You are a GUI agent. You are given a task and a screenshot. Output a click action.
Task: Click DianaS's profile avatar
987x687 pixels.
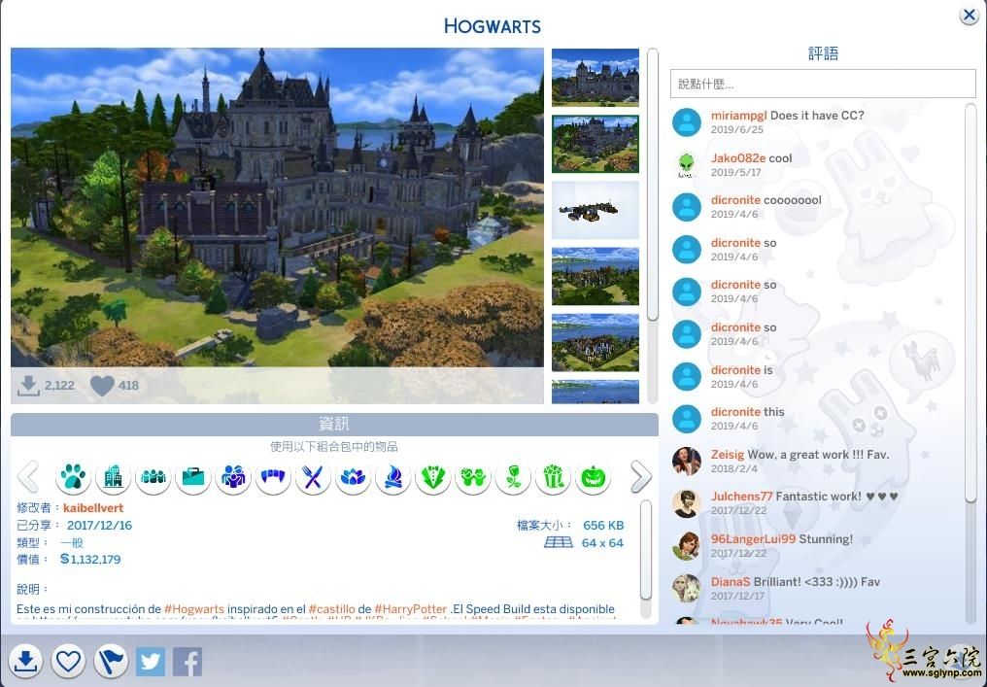[687, 589]
